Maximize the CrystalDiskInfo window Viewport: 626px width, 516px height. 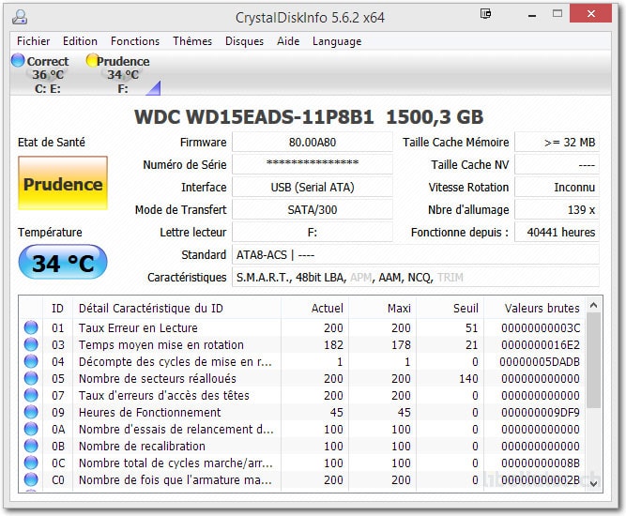pyautogui.click(x=557, y=14)
